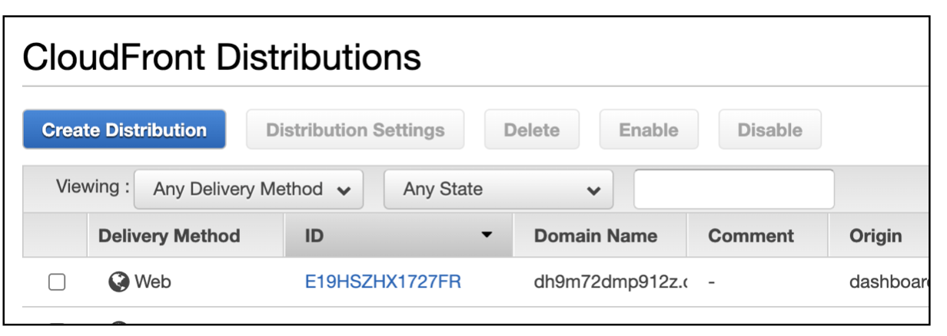Click the Origin column header
The width and height of the screenshot is (947, 336).
[876, 236]
